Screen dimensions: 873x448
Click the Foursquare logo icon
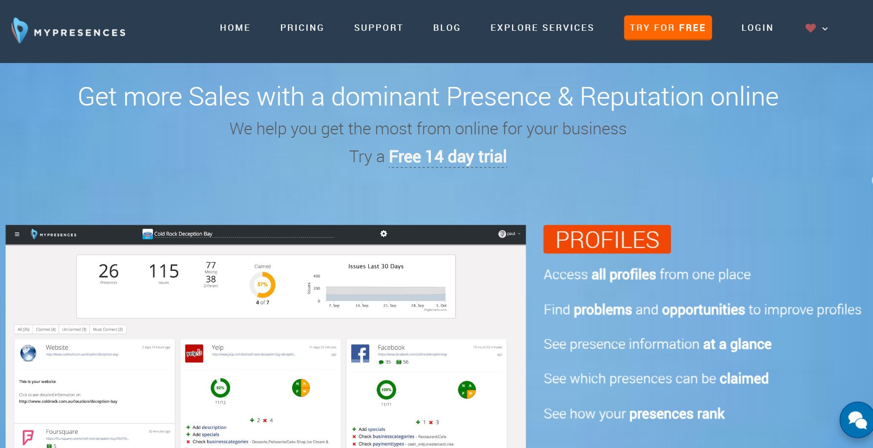click(28, 436)
